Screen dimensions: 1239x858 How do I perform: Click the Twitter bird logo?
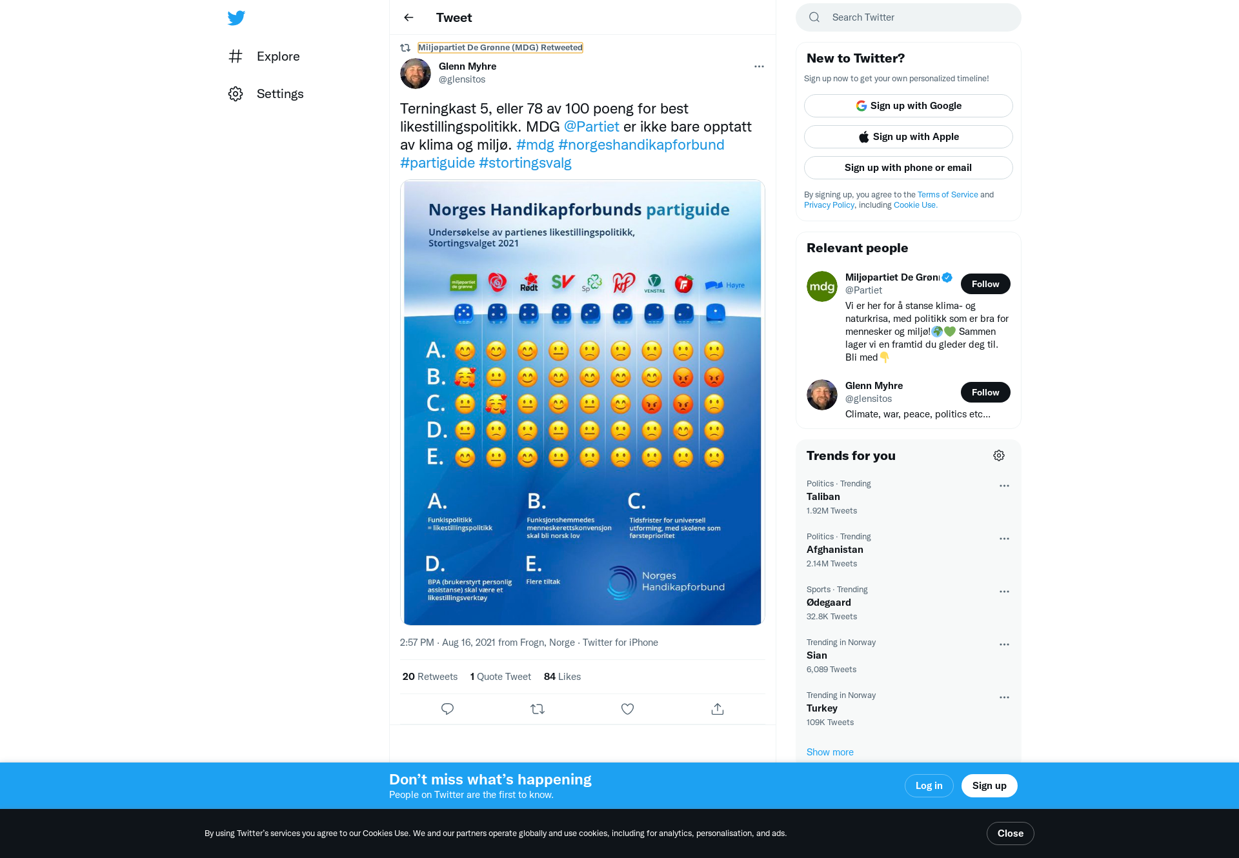236,17
